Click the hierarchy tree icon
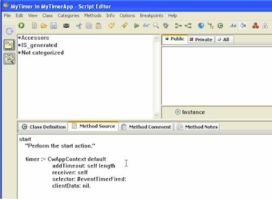 click(211, 26)
